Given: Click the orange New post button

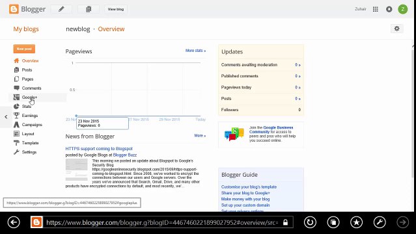Looking at the screenshot, I should click(x=24, y=49).
